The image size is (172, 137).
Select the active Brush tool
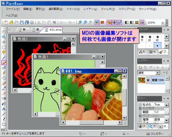coord(4,63)
